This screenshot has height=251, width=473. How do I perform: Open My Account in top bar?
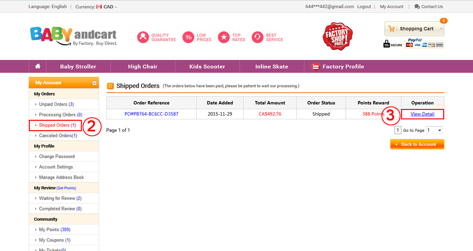392,7
